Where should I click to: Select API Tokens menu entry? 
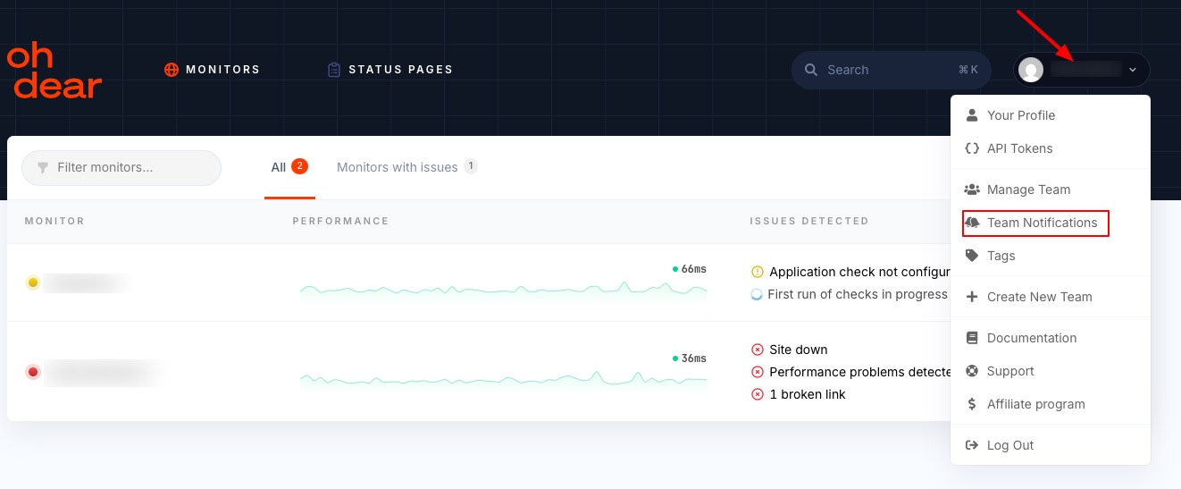[1019, 148]
